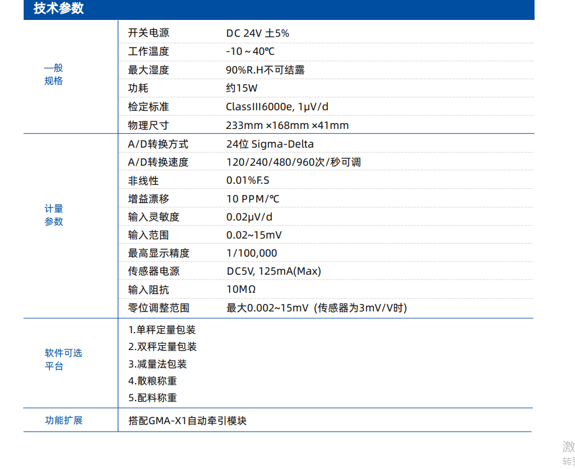This screenshot has height=469, width=575.
Task: Click the A/D转换方式 row
Action: click(x=154, y=144)
